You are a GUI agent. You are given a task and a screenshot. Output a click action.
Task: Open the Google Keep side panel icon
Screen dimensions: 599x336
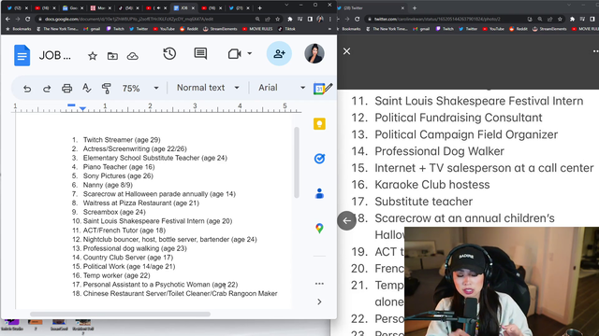tap(319, 124)
